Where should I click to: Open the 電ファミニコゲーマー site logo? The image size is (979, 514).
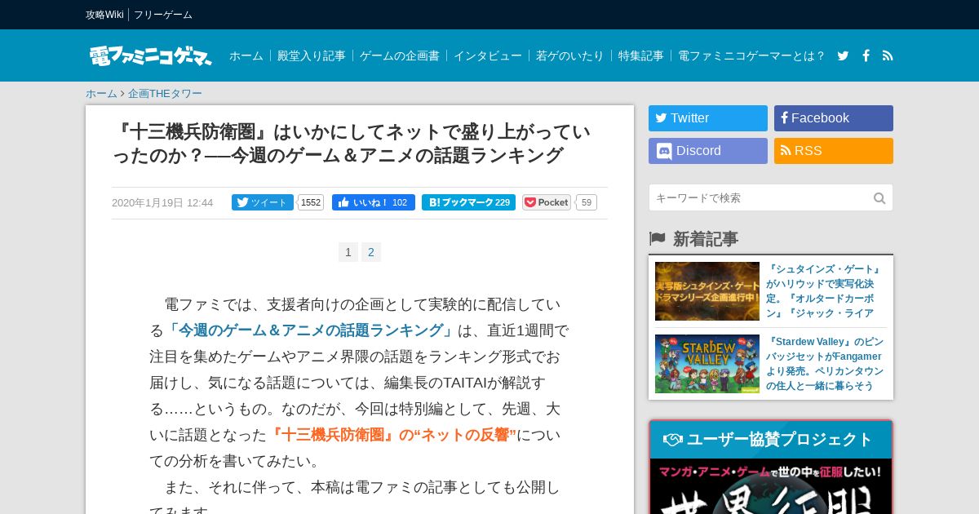[150, 55]
